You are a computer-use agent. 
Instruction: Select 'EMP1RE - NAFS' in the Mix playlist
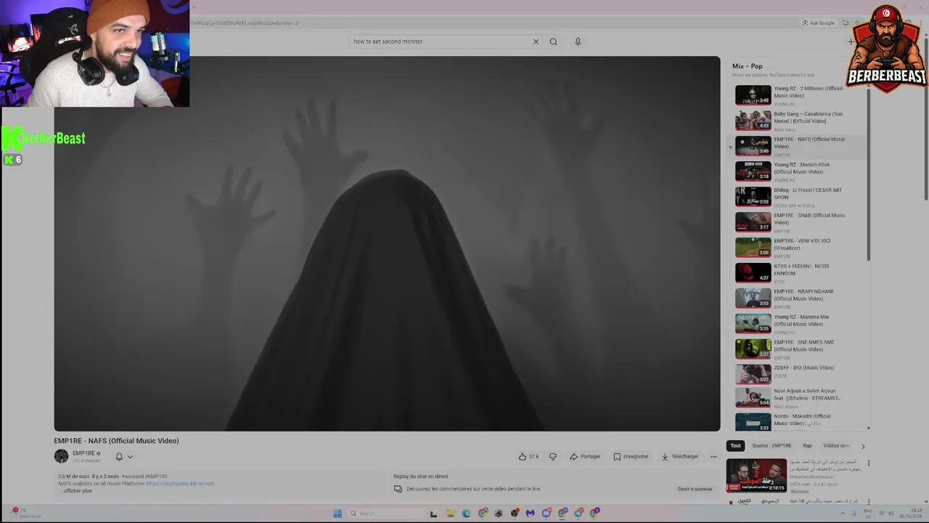coord(798,146)
